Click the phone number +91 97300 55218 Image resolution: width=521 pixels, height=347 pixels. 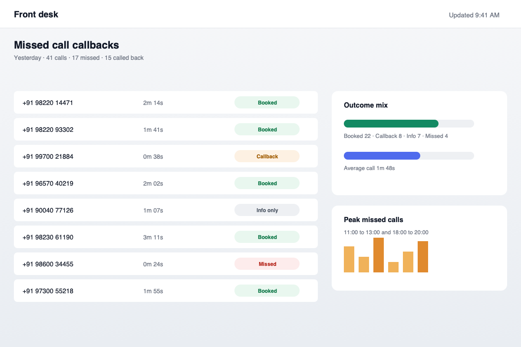[x=48, y=291]
